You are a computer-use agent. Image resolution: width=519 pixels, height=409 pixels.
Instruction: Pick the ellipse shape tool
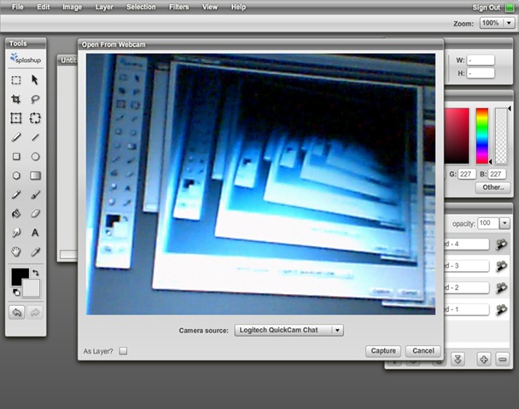pos(36,157)
